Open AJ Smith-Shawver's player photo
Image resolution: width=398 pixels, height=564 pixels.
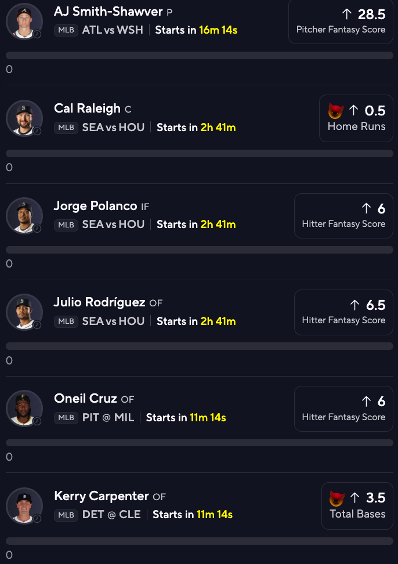point(24,21)
